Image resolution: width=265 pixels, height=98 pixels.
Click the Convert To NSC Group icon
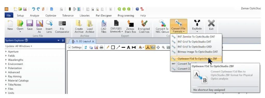click(x=162, y=27)
